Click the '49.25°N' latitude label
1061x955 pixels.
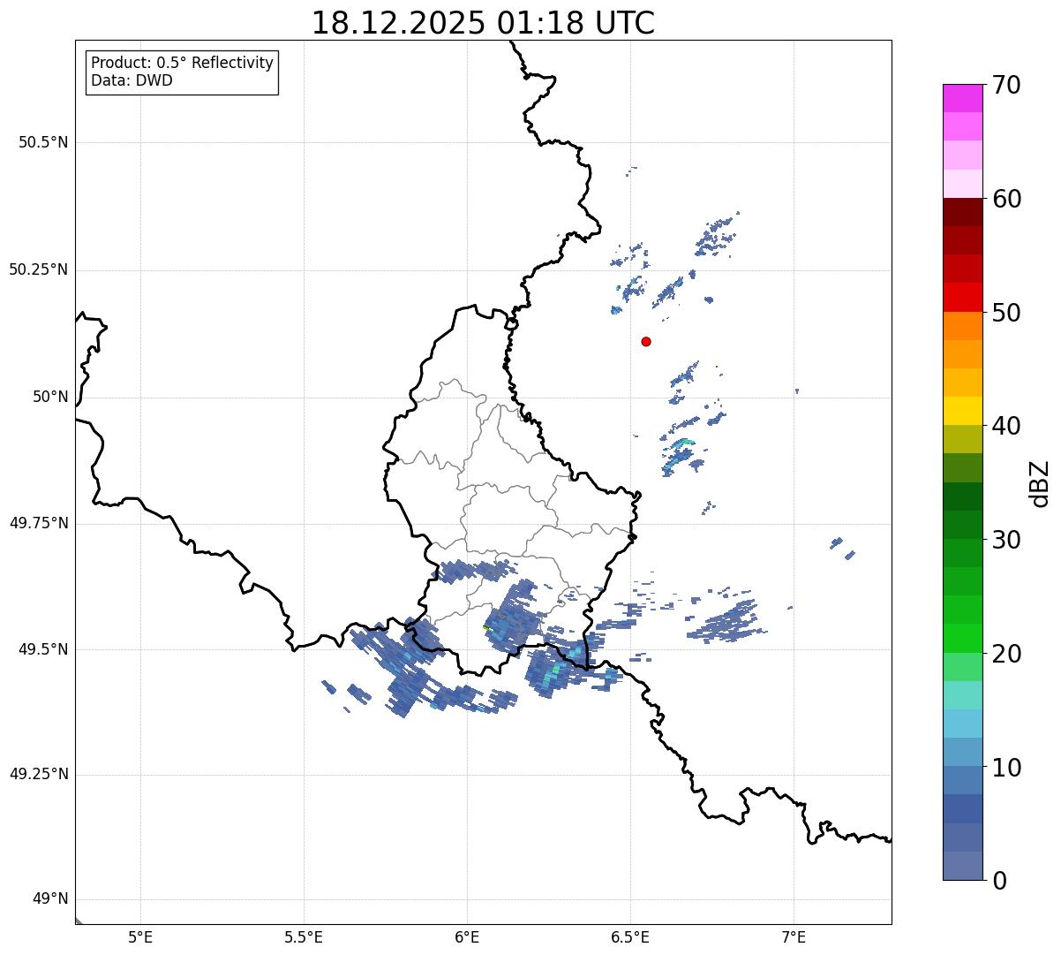tap(38, 774)
